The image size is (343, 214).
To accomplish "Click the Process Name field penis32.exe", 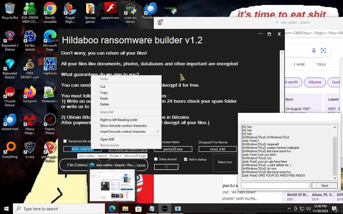I will 173,149.
